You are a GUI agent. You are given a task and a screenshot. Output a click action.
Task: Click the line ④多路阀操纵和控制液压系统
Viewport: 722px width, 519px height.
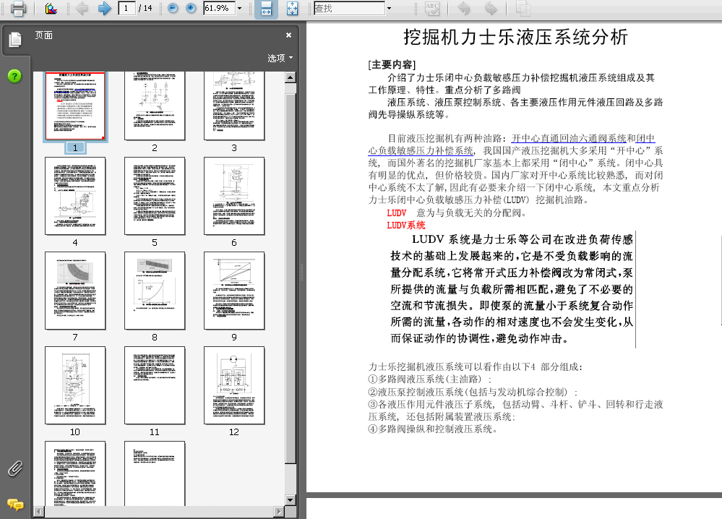pyautogui.click(x=433, y=429)
